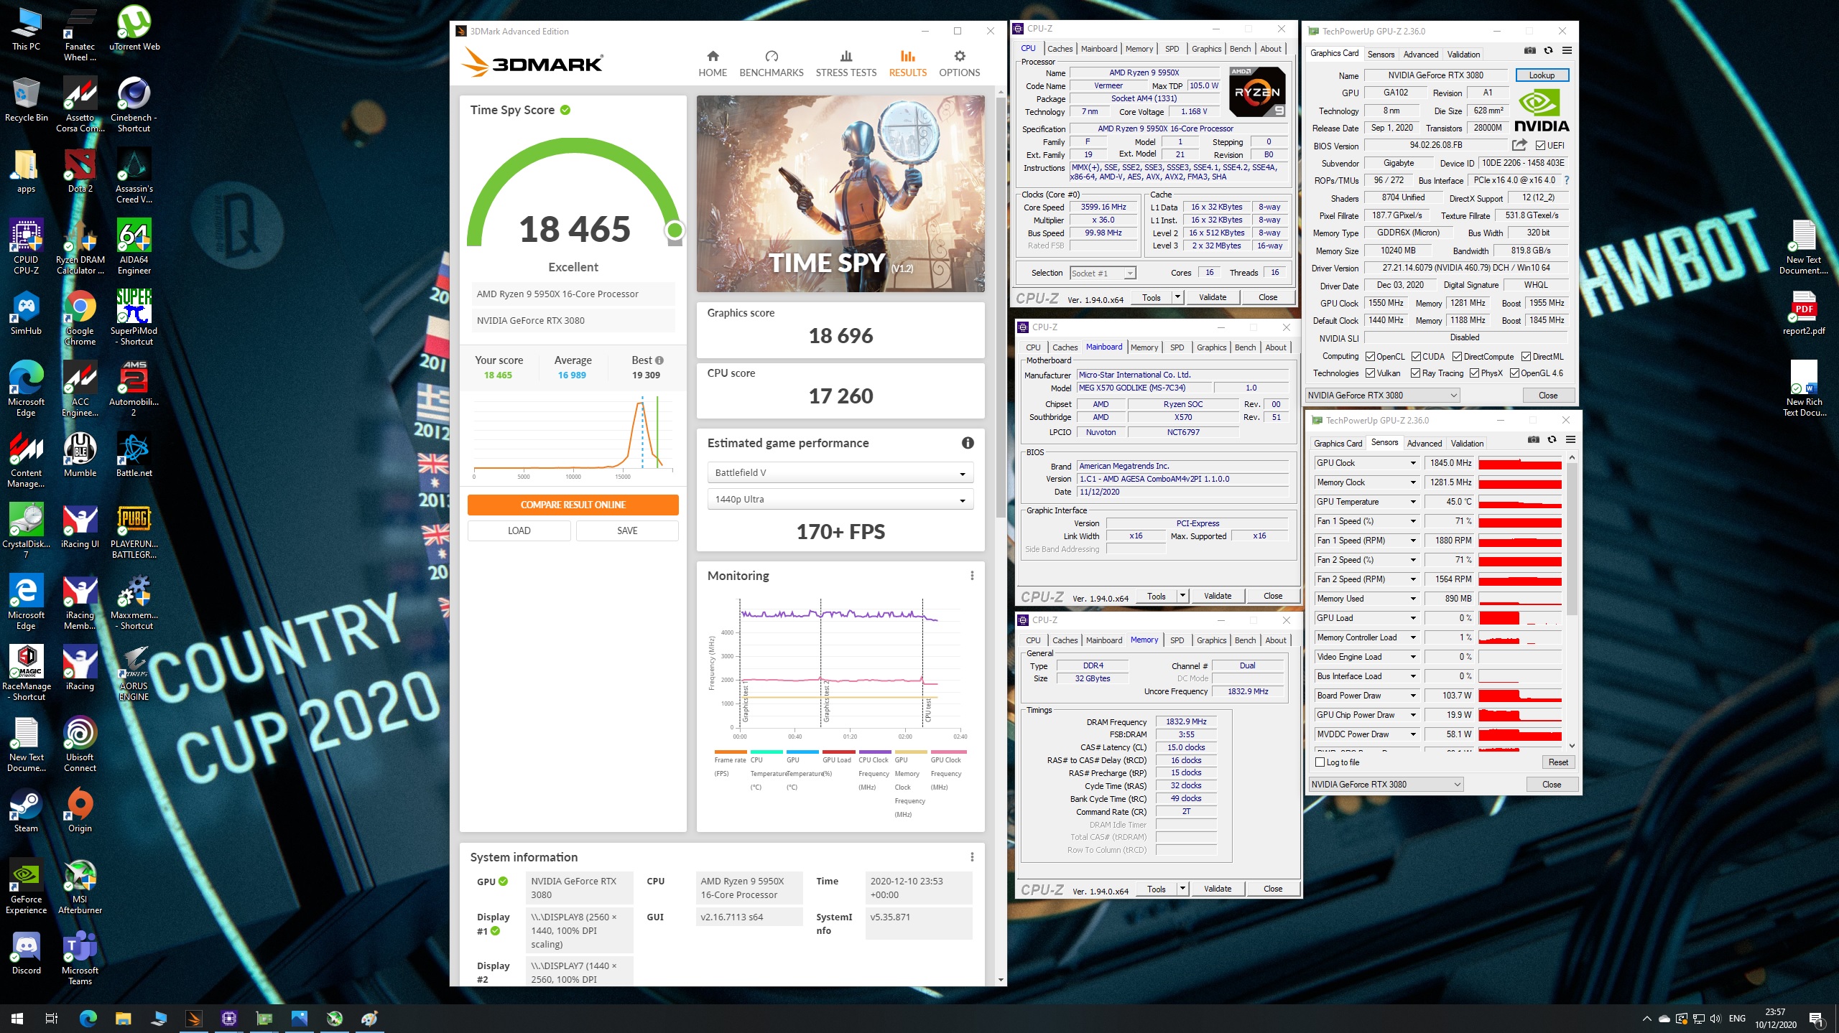Click GPU-Z screenshot camera icon
Viewport: 1839px width, 1033px height.
(x=1529, y=51)
